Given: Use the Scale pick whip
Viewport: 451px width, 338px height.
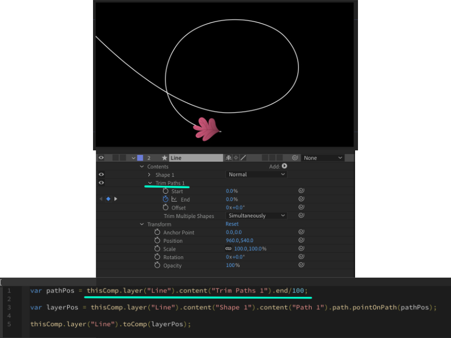Looking at the screenshot, I should pyautogui.click(x=301, y=248).
